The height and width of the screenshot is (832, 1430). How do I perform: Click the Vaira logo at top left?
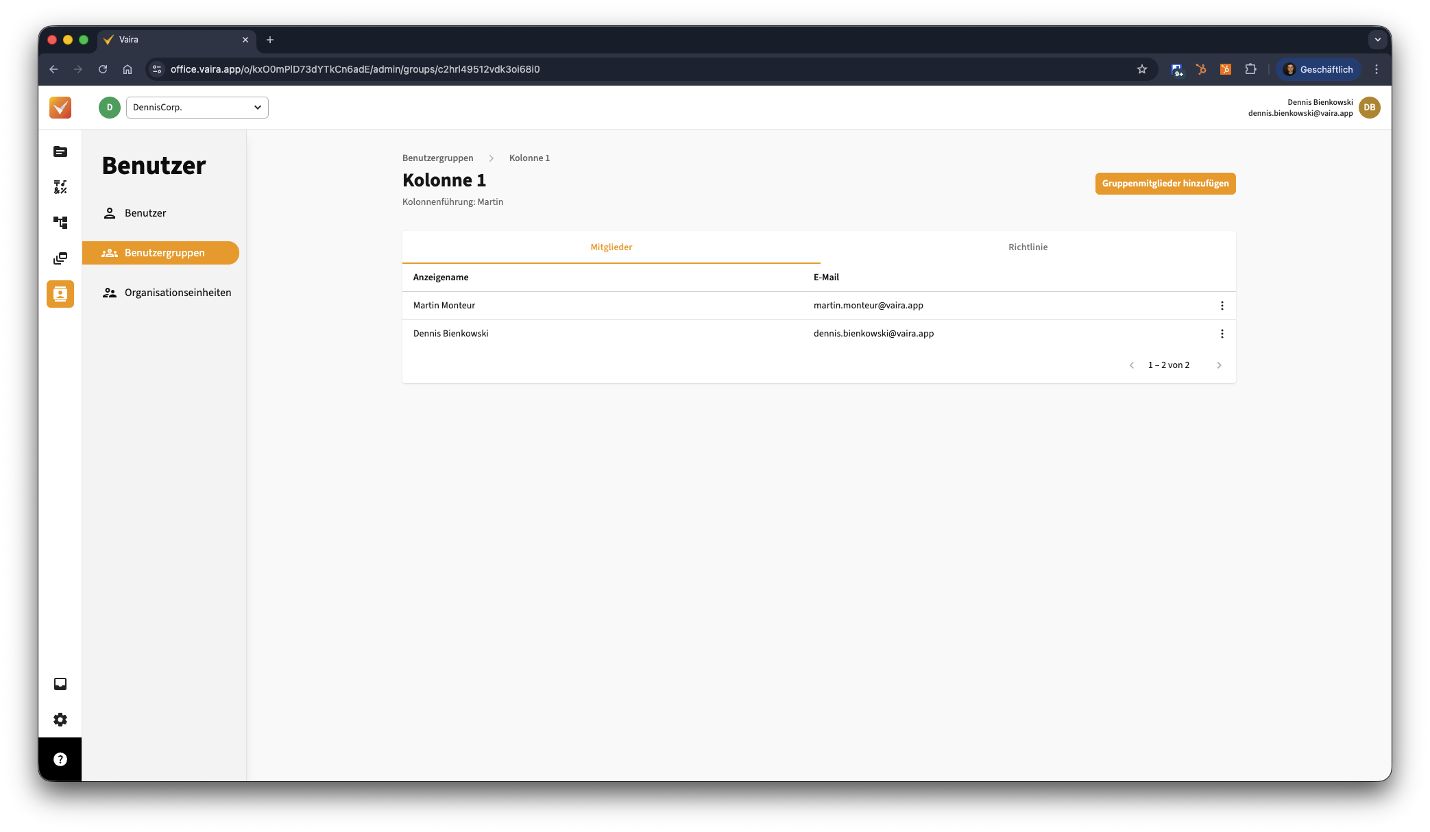60,108
